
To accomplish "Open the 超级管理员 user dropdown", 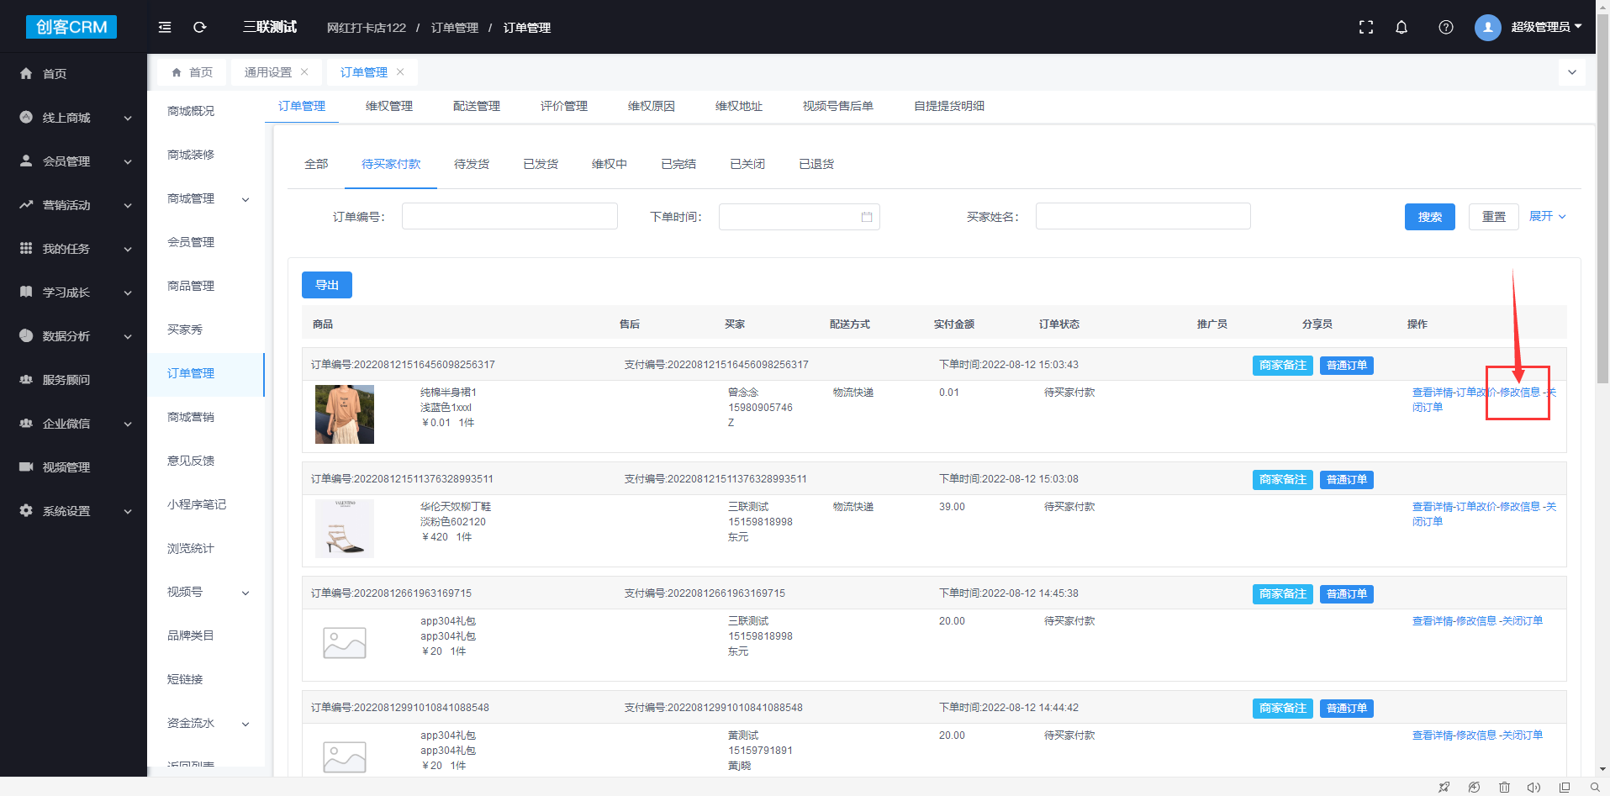I will (x=1545, y=27).
